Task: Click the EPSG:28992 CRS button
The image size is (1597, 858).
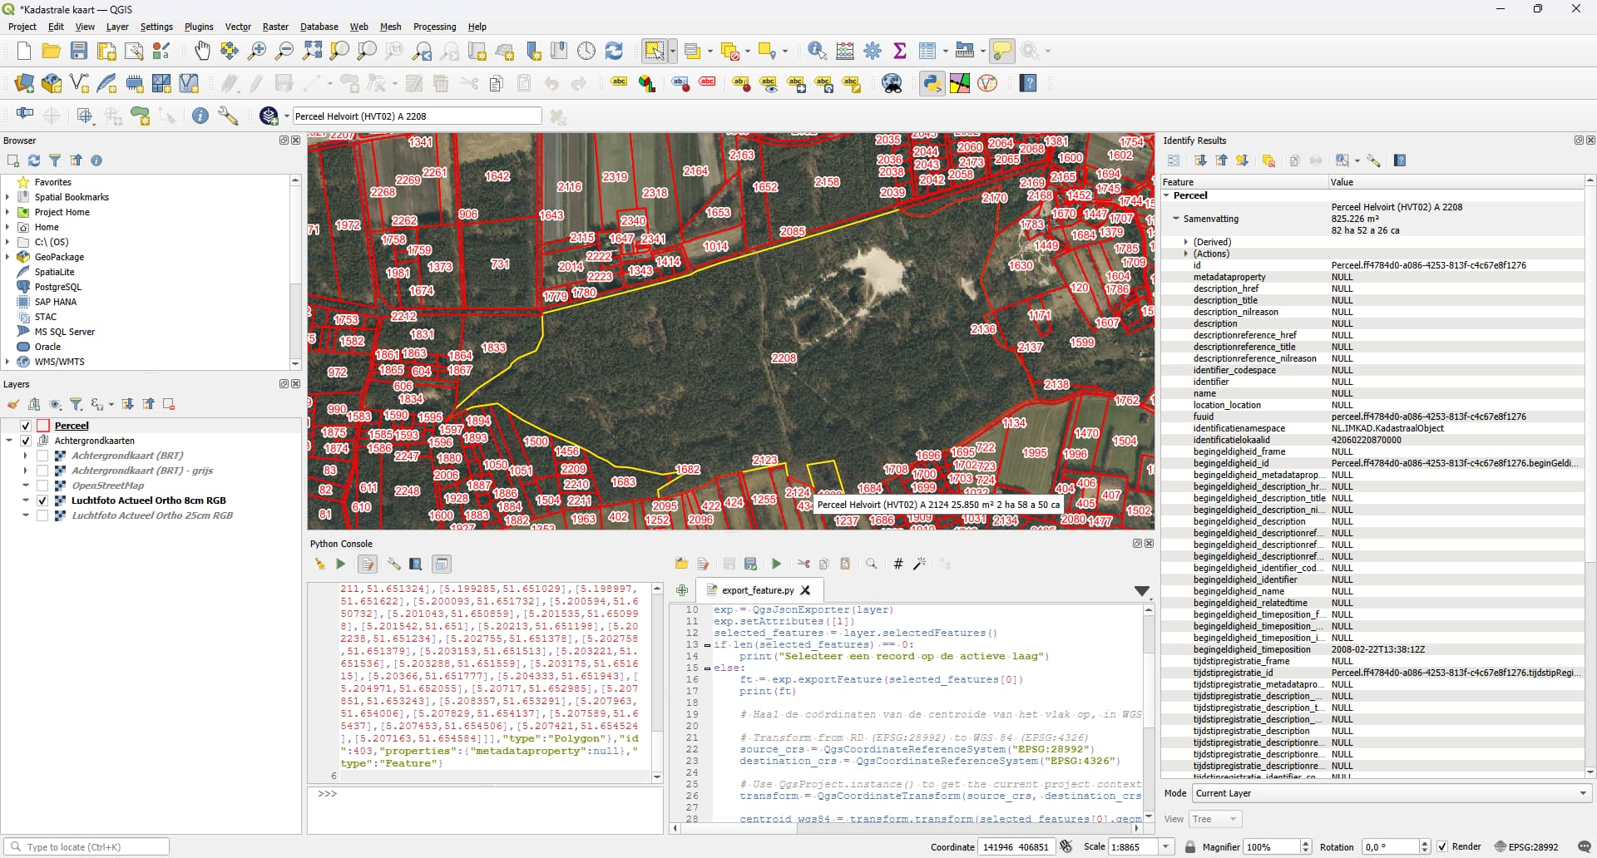Action: tap(1527, 847)
